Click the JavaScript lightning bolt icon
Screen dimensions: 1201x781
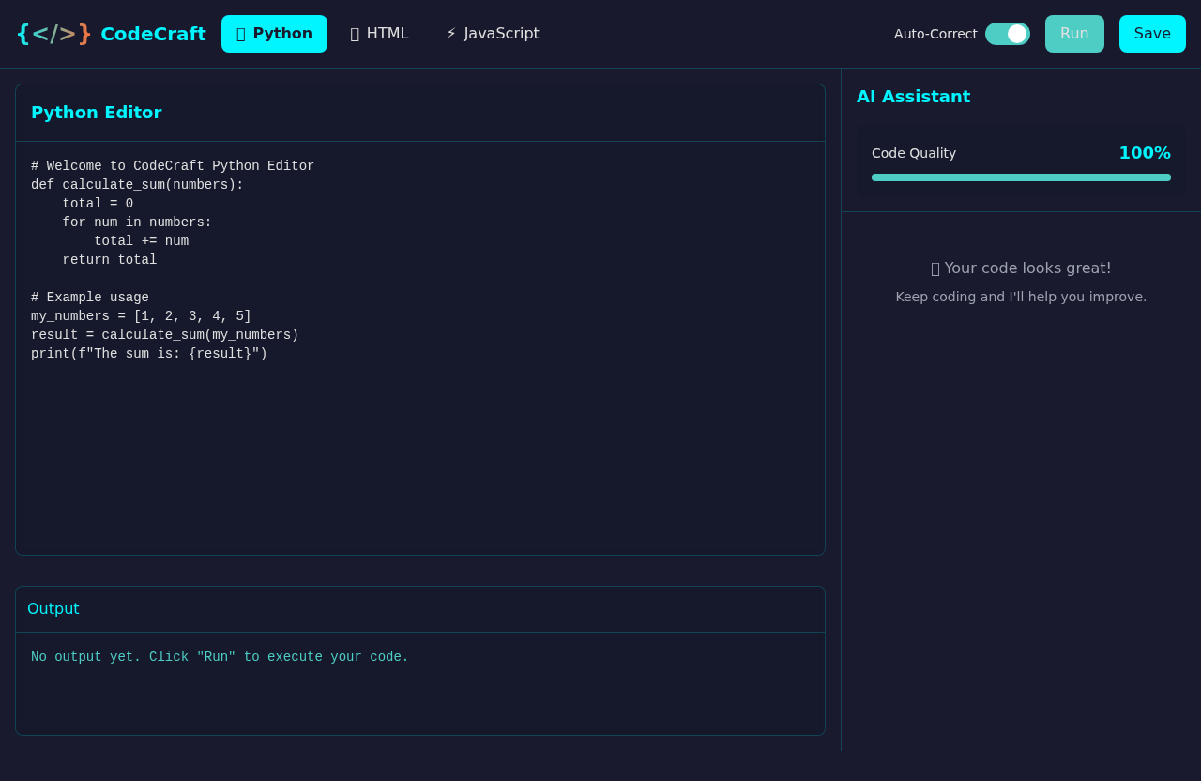point(450,33)
